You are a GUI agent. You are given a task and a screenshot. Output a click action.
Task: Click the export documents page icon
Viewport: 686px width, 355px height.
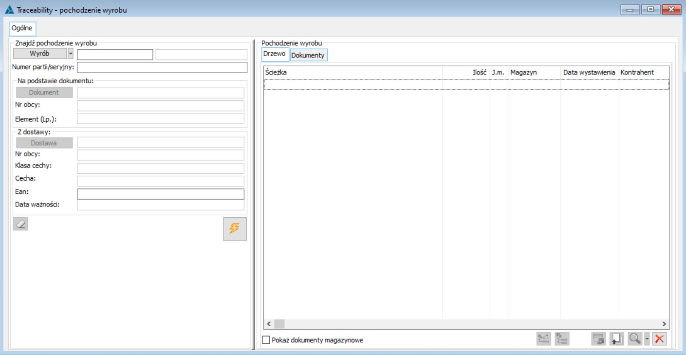(x=617, y=339)
